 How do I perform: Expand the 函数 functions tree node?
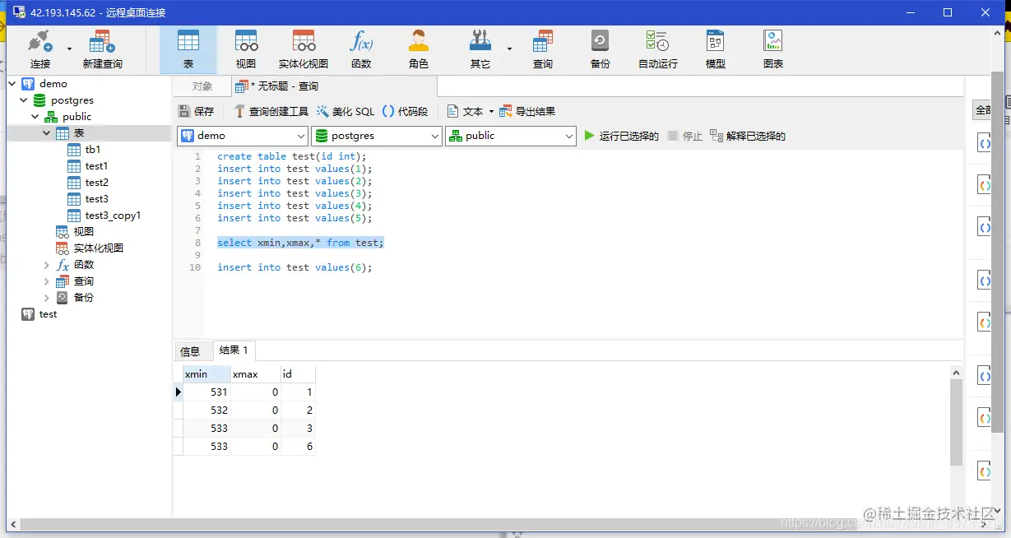click(x=47, y=264)
